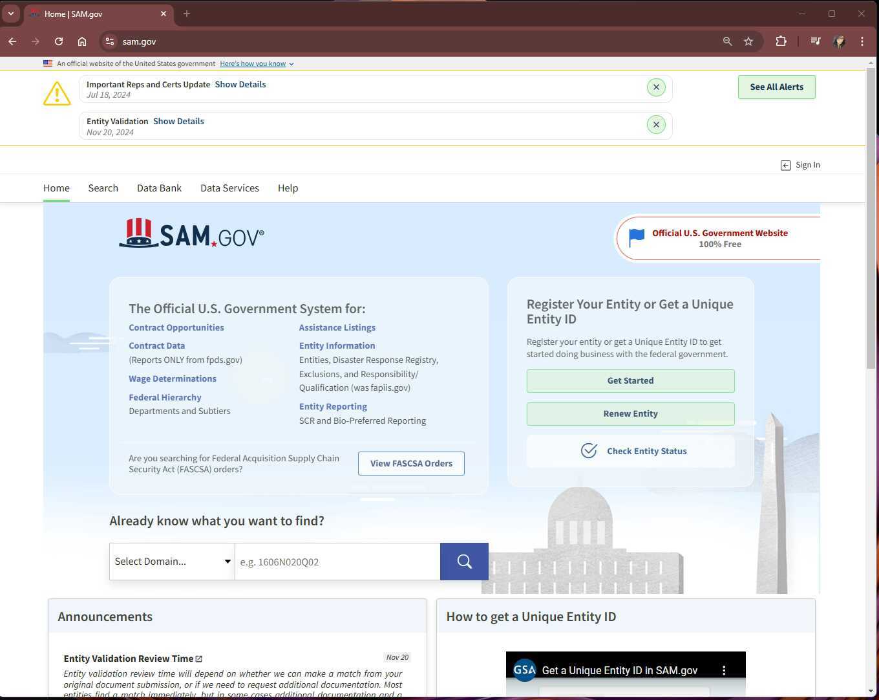Click the SAM.gov logo
Viewport: 879px width, 700px height.
pos(191,234)
